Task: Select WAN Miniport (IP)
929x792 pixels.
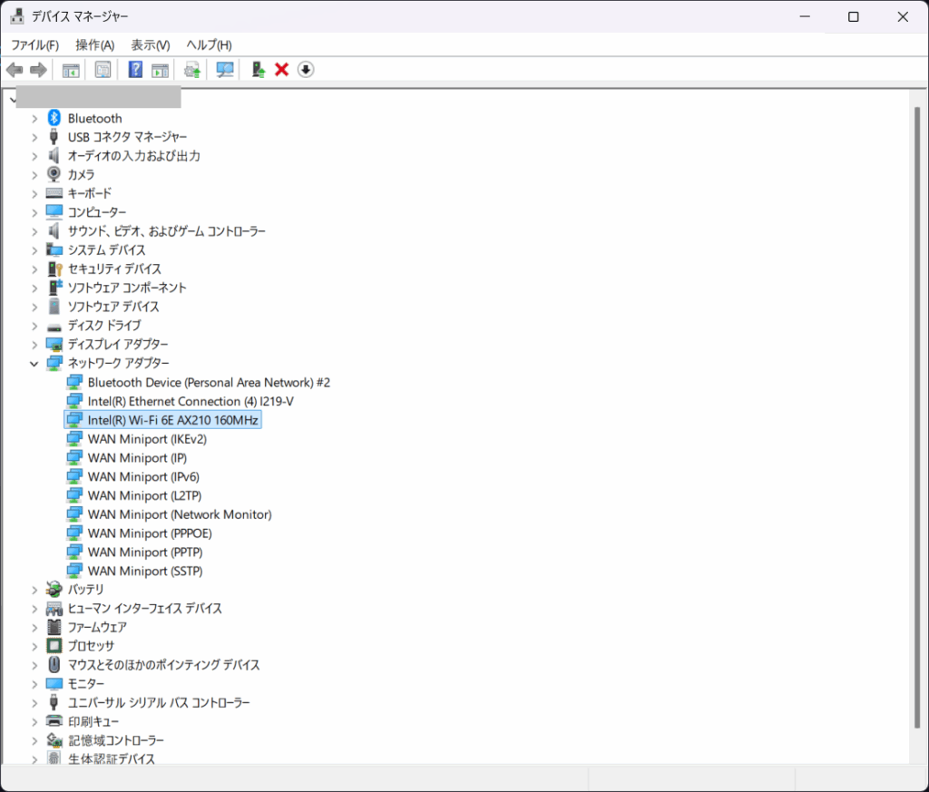Action: [137, 458]
